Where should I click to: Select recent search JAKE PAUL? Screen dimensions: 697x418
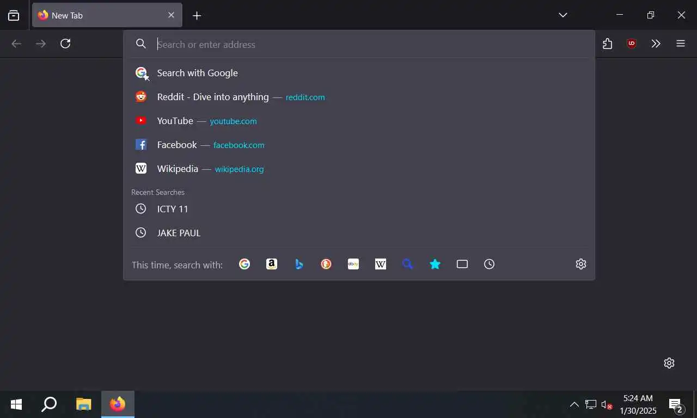click(359, 233)
